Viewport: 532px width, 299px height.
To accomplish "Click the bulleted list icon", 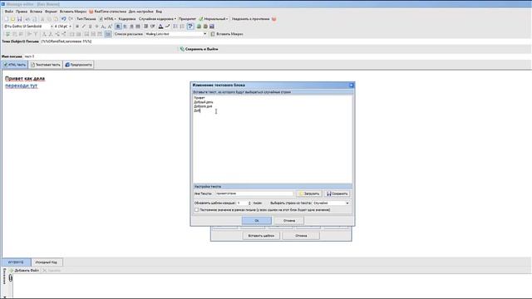I will pyautogui.click(x=182, y=27).
